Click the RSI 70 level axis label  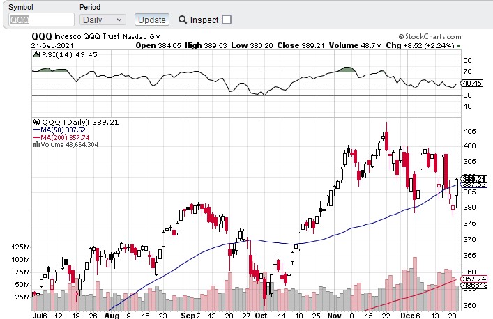(x=467, y=72)
